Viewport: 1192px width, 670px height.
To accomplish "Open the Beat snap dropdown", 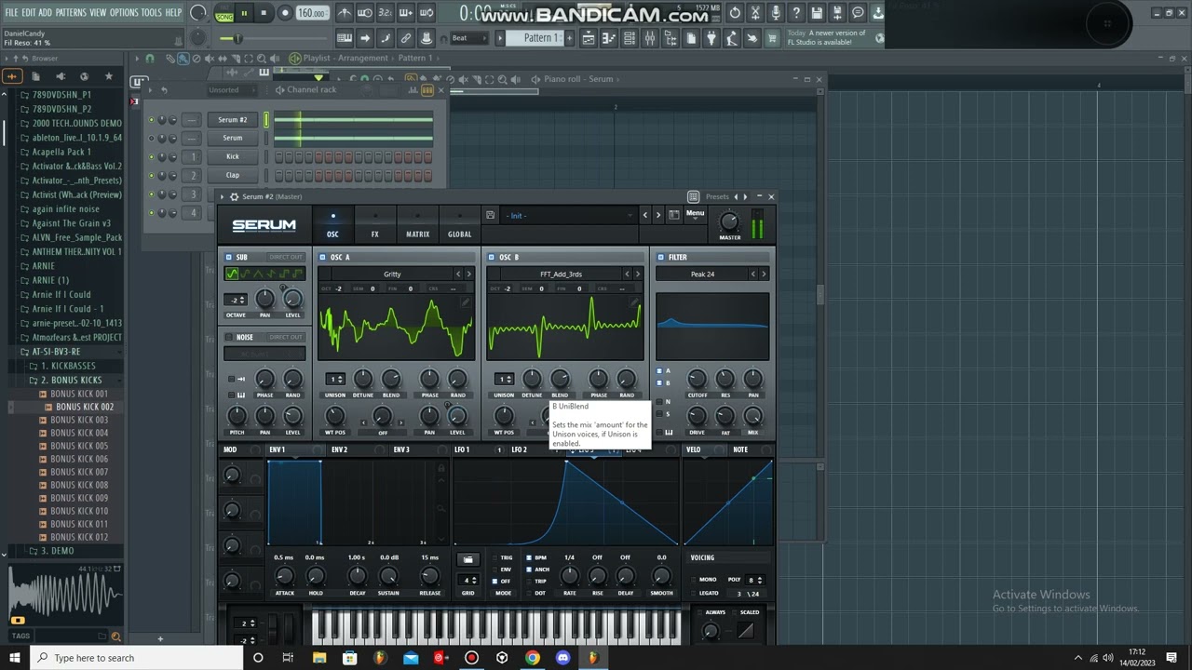I will [x=468, y=38].
